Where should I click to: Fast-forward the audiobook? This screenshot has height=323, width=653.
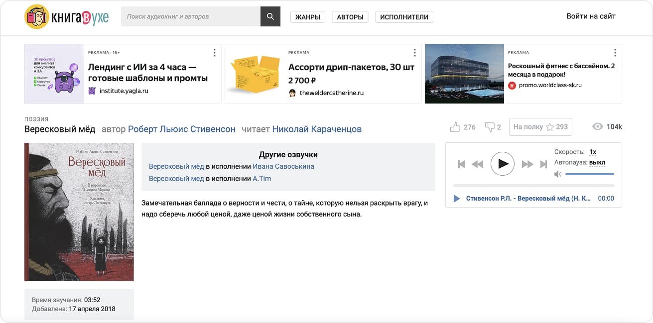527,164
